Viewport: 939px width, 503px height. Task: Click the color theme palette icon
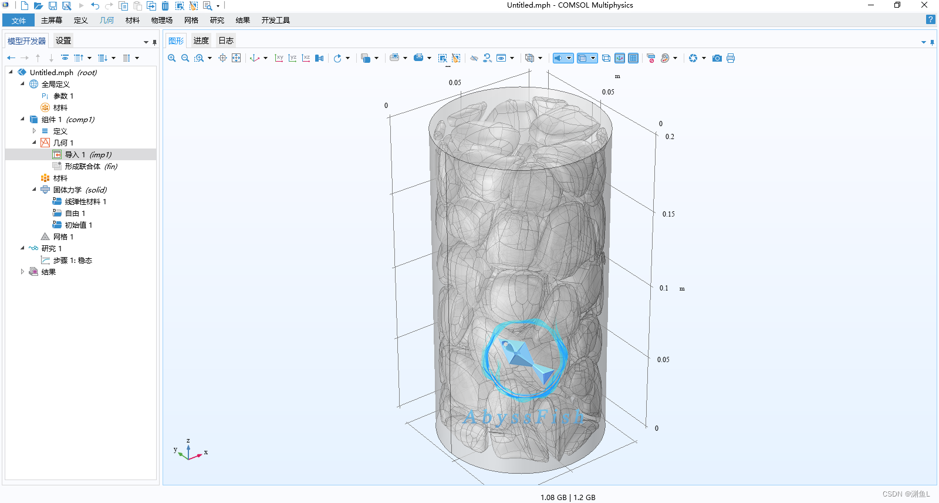(x=665, y=58)
